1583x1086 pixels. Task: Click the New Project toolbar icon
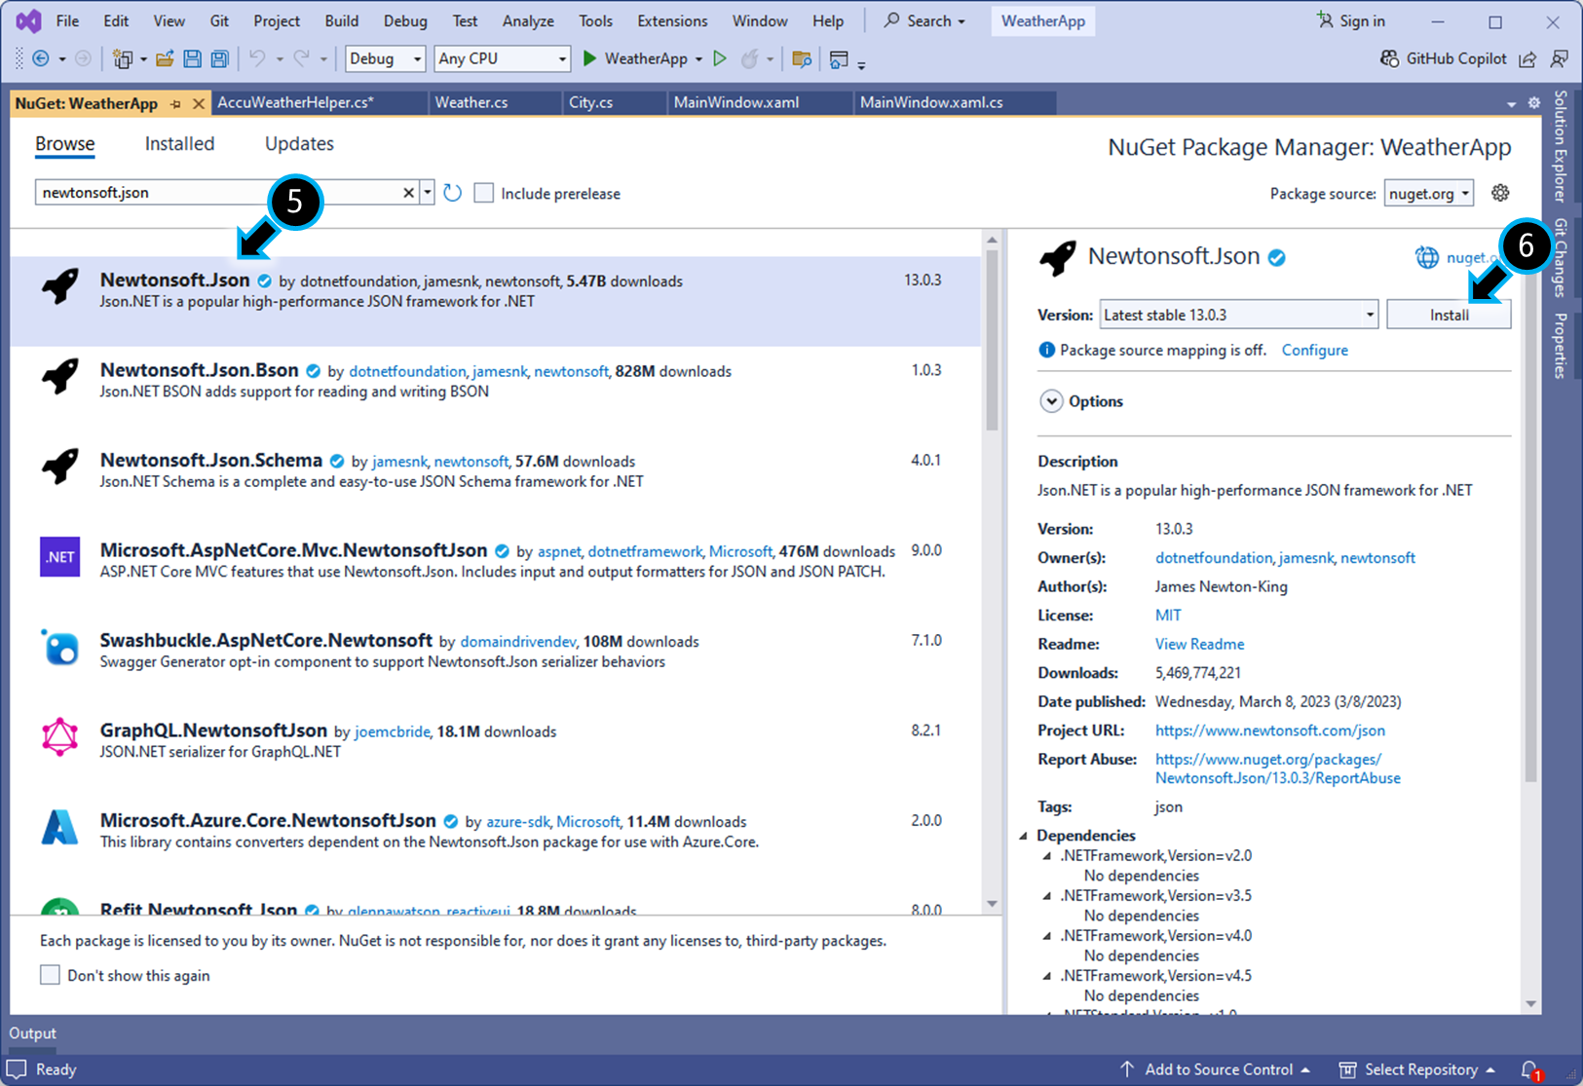click(x=122, y=59)
